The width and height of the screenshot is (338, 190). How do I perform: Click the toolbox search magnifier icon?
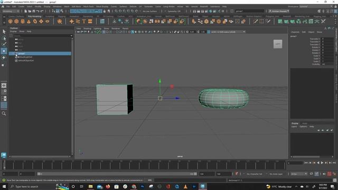4,113
